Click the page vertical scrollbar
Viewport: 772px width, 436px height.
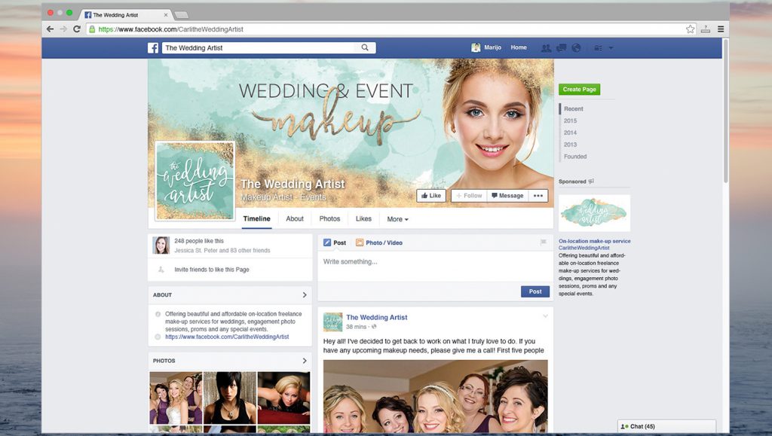tap(726, 111)
